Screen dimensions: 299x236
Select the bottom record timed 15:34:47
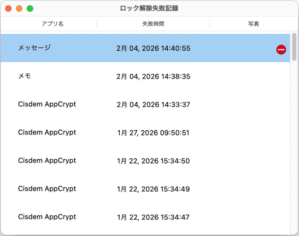pyautogui.click(x=153, y=217)
